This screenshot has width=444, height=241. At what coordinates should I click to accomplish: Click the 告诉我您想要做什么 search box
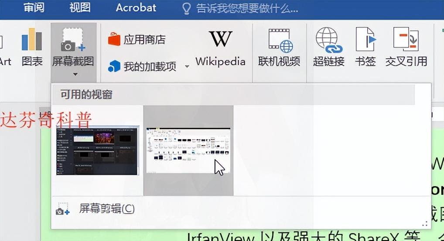pos(247,8)
